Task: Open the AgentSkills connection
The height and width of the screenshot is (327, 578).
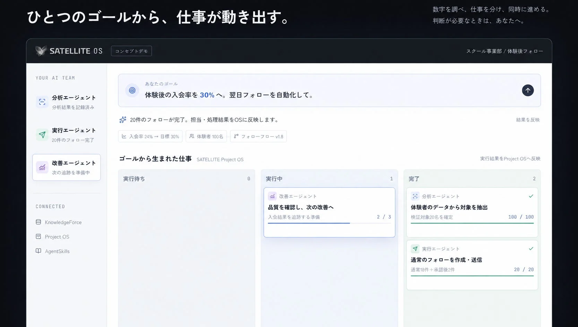Action: tap(53, 251)
